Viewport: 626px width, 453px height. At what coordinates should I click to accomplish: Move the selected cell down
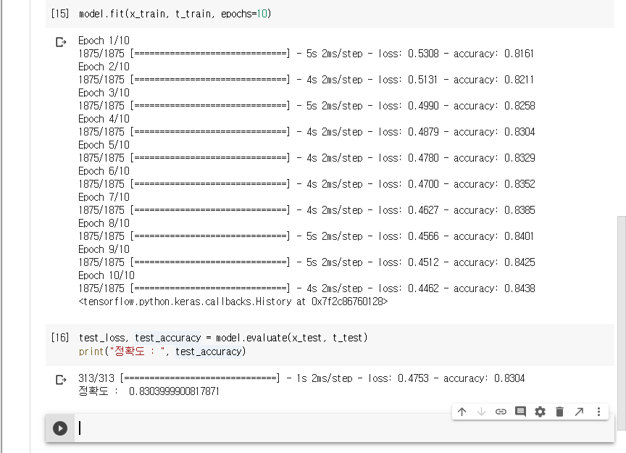click(481, 412)
